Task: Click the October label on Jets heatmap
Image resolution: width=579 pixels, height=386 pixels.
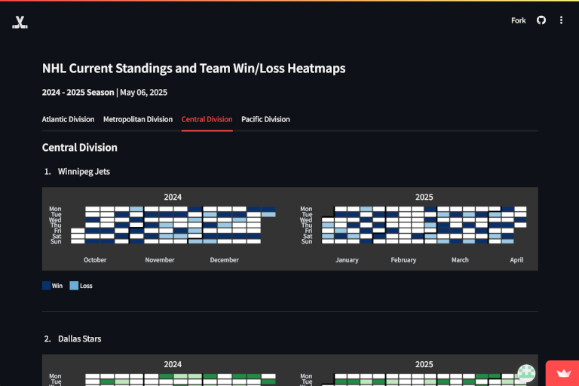Action: (x=95, y=259)
